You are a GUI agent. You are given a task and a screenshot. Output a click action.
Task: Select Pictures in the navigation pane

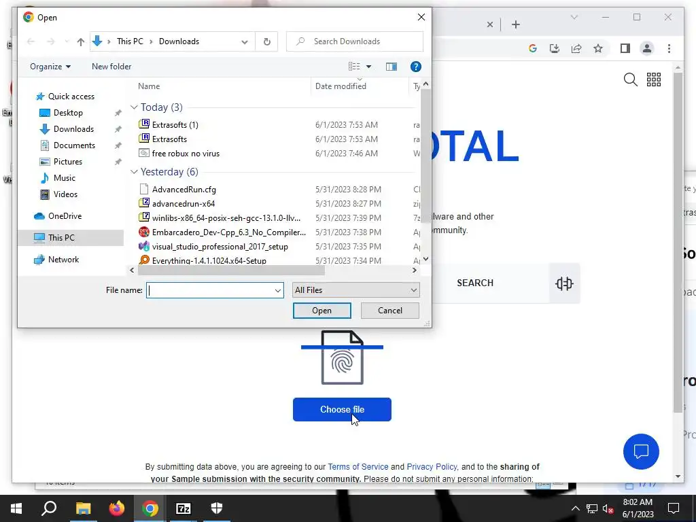click(x=67, y=162)
